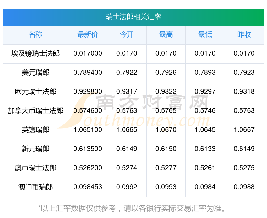Open the 埃及镑瑞士法郎 row name

(x=35, y=53)
